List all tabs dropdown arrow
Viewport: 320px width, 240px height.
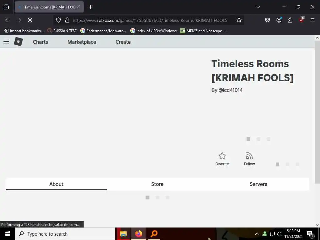pyautogui.click(x=258, y=7)
